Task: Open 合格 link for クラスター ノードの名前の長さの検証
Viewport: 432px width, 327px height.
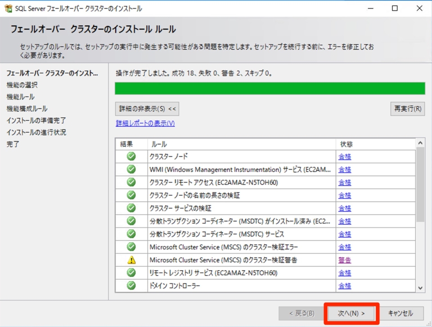Action: click(345, 195)
